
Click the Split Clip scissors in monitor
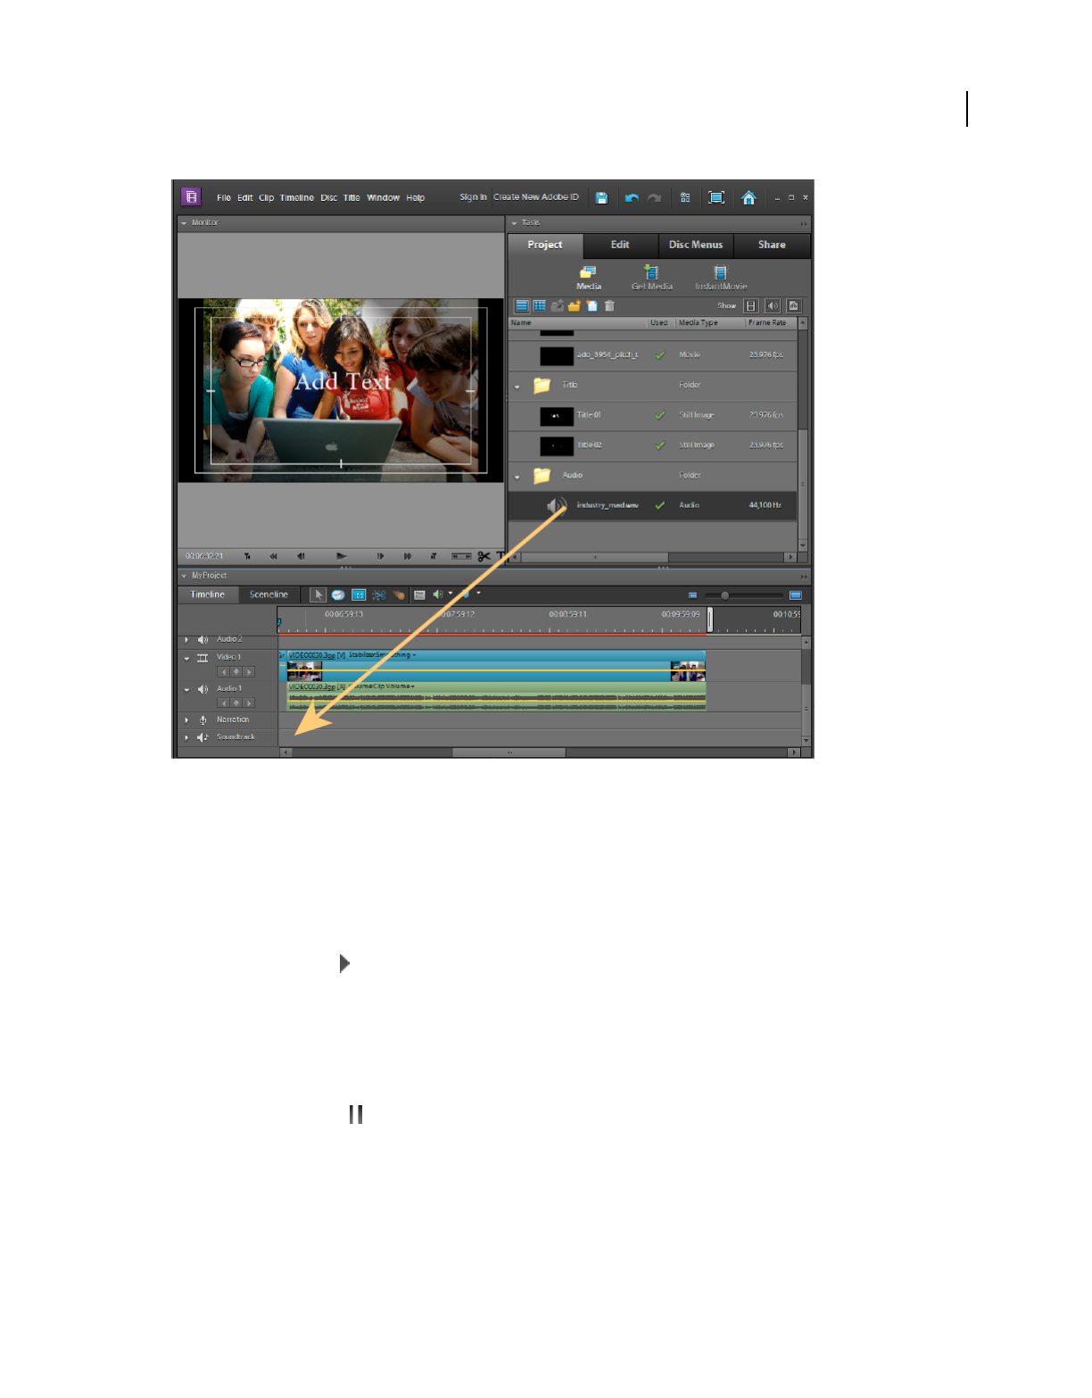pyautogui.click(x=484, y=556)
